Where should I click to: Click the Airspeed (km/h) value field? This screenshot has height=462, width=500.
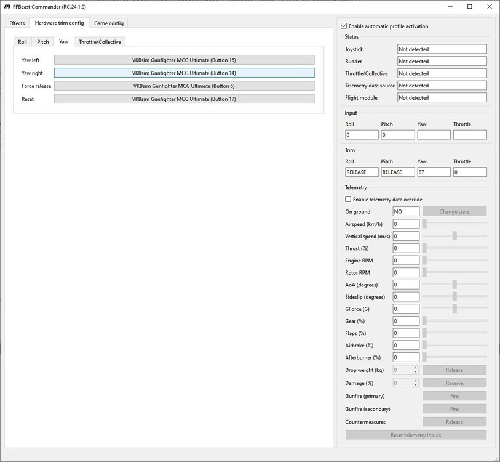tap(406, 224)
